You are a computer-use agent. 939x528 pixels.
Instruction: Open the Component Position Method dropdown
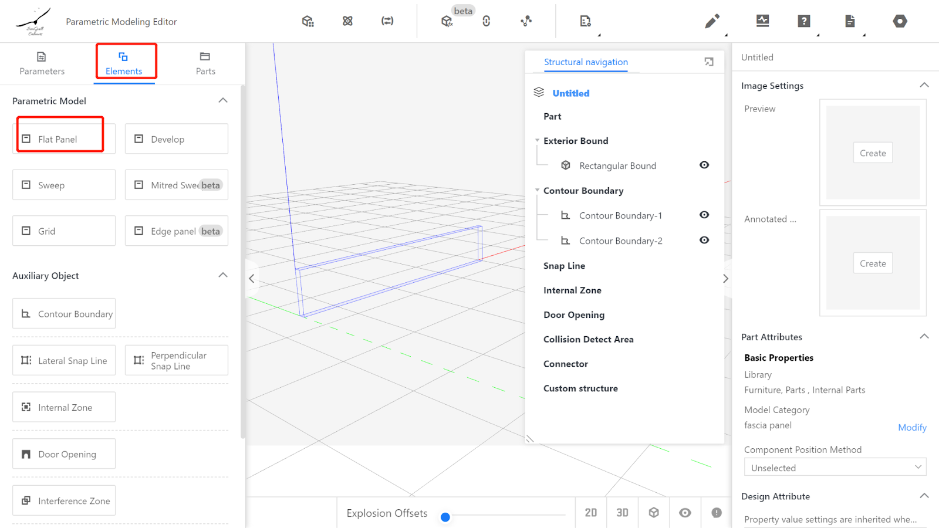tap(835, 468)
